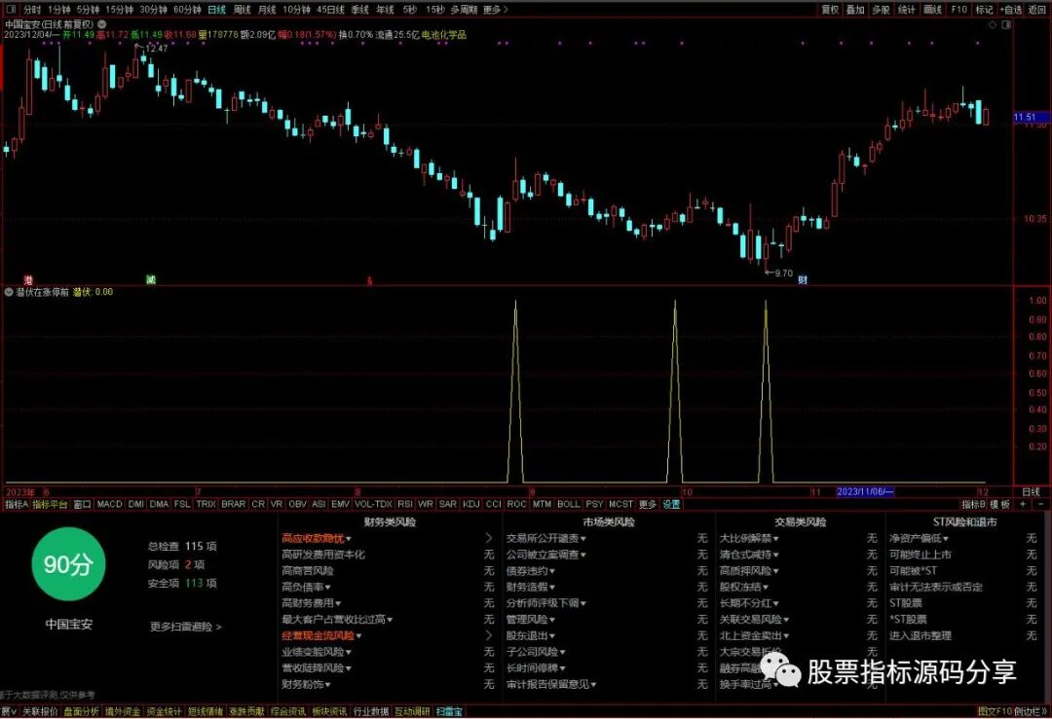
Task: Select the 15分钟 period tab
Action: (120, 10)
